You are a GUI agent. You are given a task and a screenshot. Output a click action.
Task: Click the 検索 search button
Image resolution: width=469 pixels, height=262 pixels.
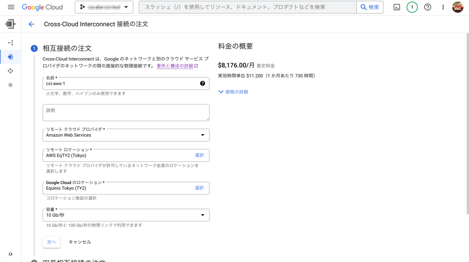click(x=370, y=7)
